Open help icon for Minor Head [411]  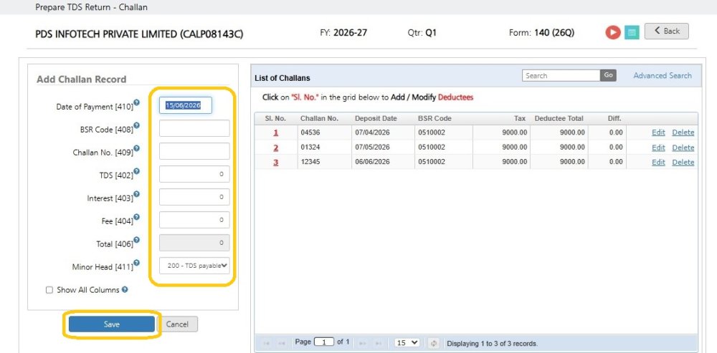tap(136, 263)
